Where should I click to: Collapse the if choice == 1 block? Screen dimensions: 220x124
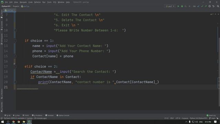15,41
